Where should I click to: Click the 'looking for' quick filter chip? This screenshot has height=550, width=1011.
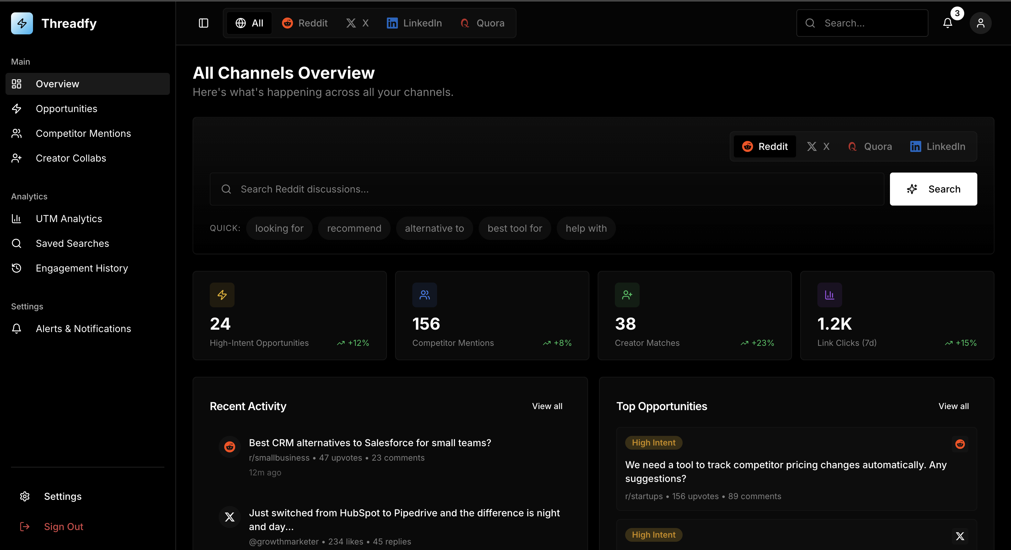pyautogui.click(x=279, y=228)
